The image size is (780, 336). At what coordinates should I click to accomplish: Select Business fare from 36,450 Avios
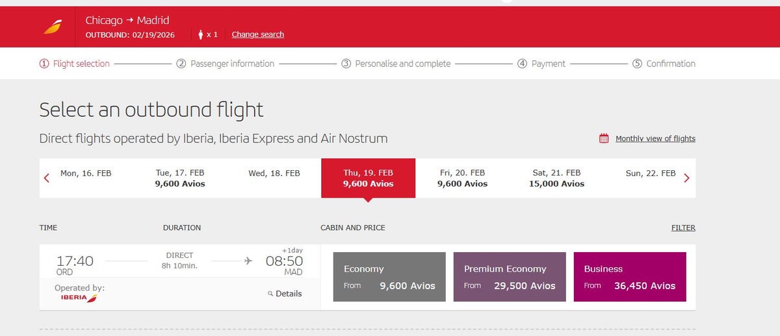[x=629, y=277]
